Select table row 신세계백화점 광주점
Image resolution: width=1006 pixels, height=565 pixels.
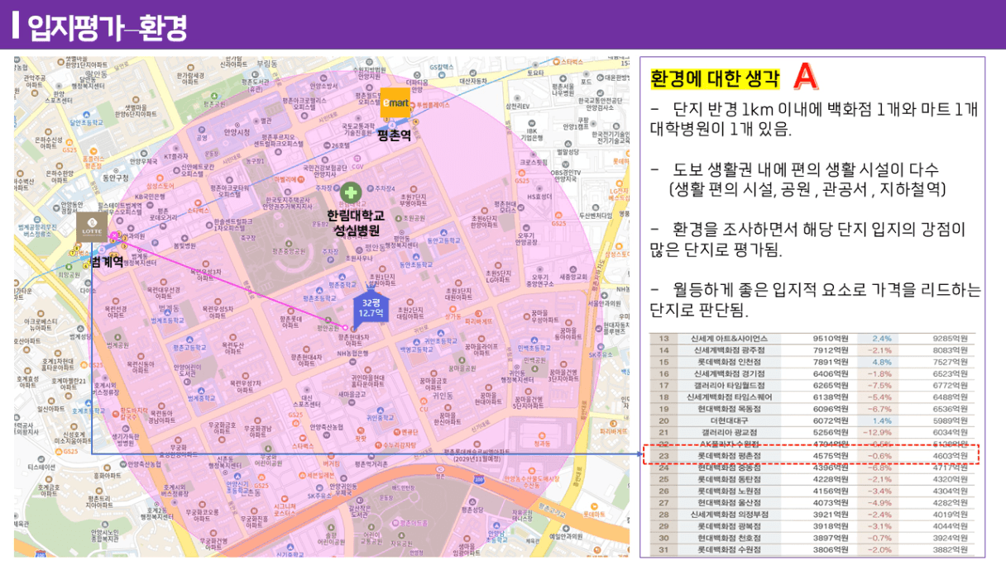pyautogui.click(x=812, y=350)
